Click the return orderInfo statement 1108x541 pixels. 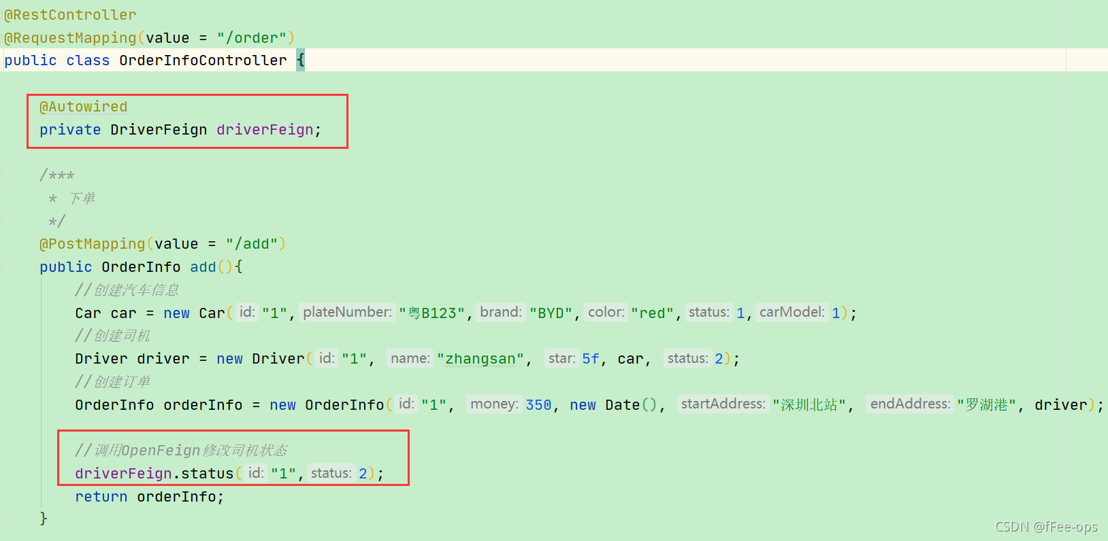(150, 497)
